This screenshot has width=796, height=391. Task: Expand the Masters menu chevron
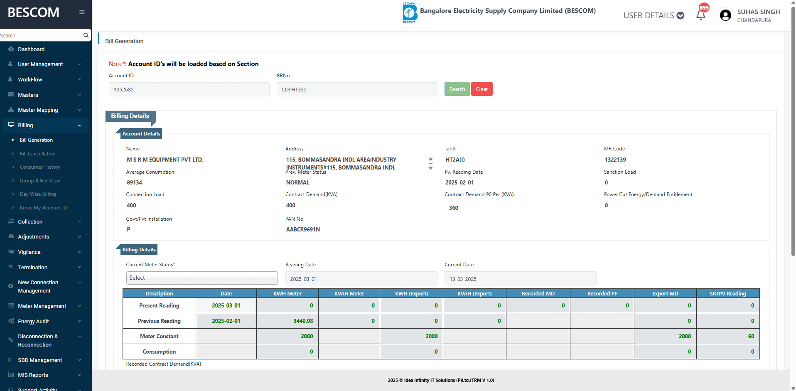(x=79, y=95)
